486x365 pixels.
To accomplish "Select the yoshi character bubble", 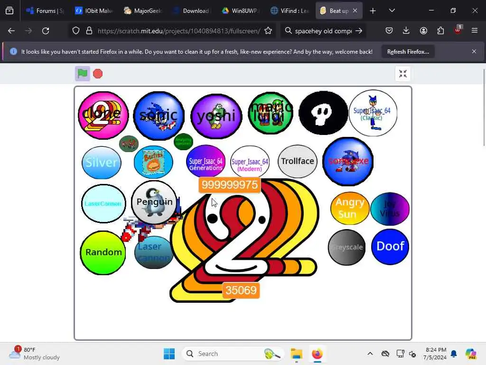I will point(216,116).
